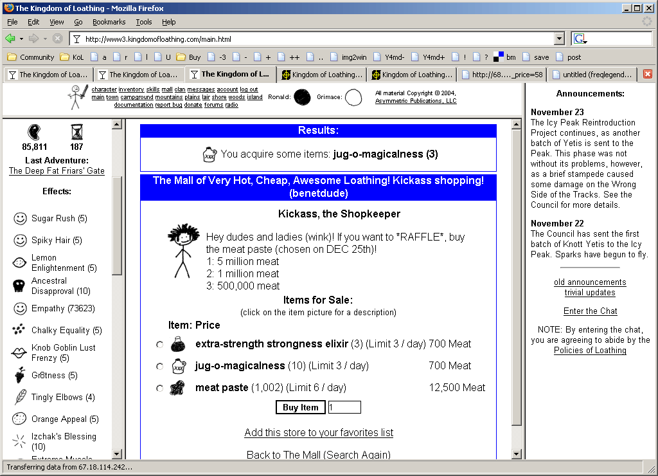Screen dimensions: 658x476
Task: Click the log out link
Action: pyautogui.click(x=249, y=89)
